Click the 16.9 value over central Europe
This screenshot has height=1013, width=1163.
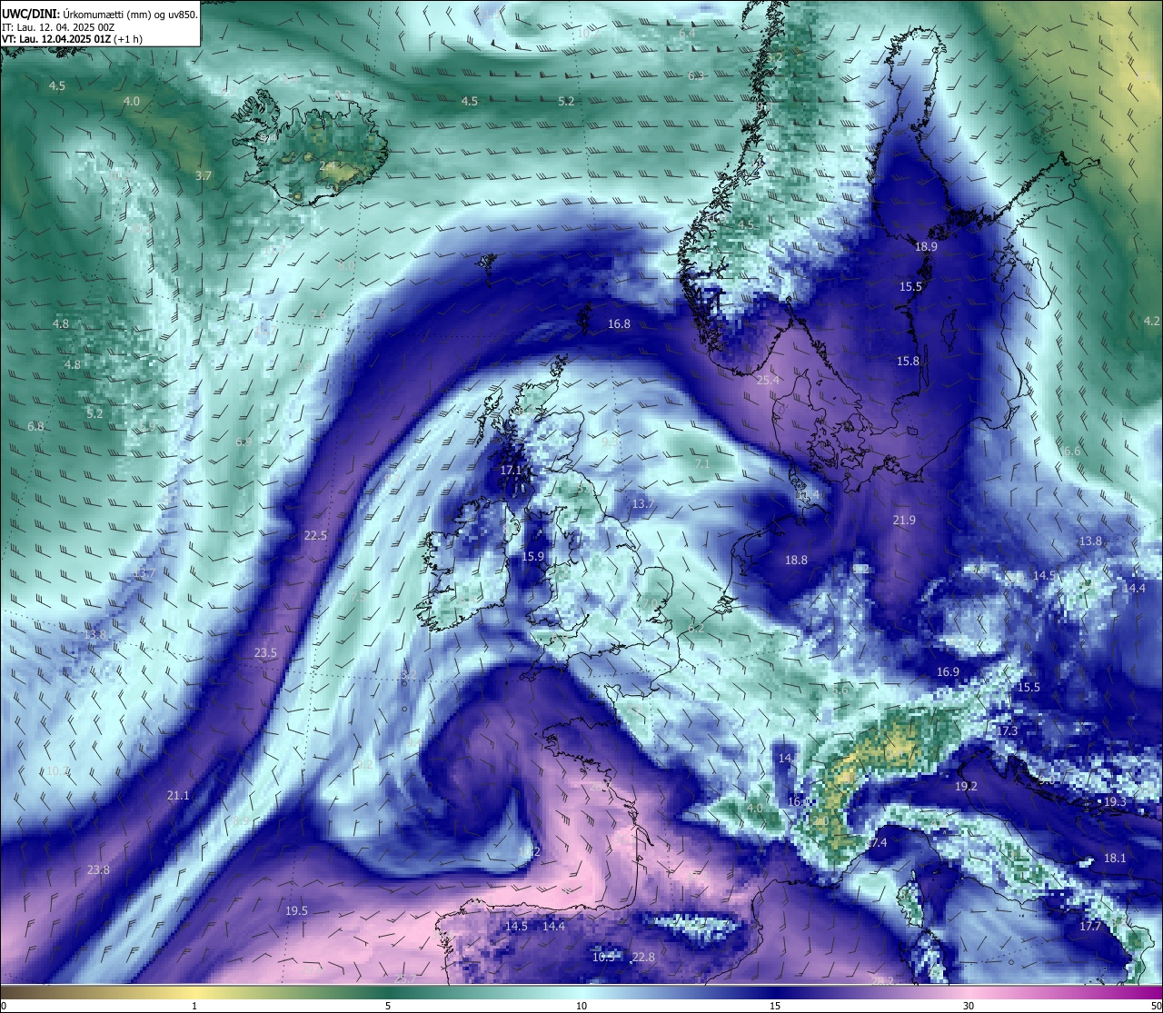[x=948, y=671]
